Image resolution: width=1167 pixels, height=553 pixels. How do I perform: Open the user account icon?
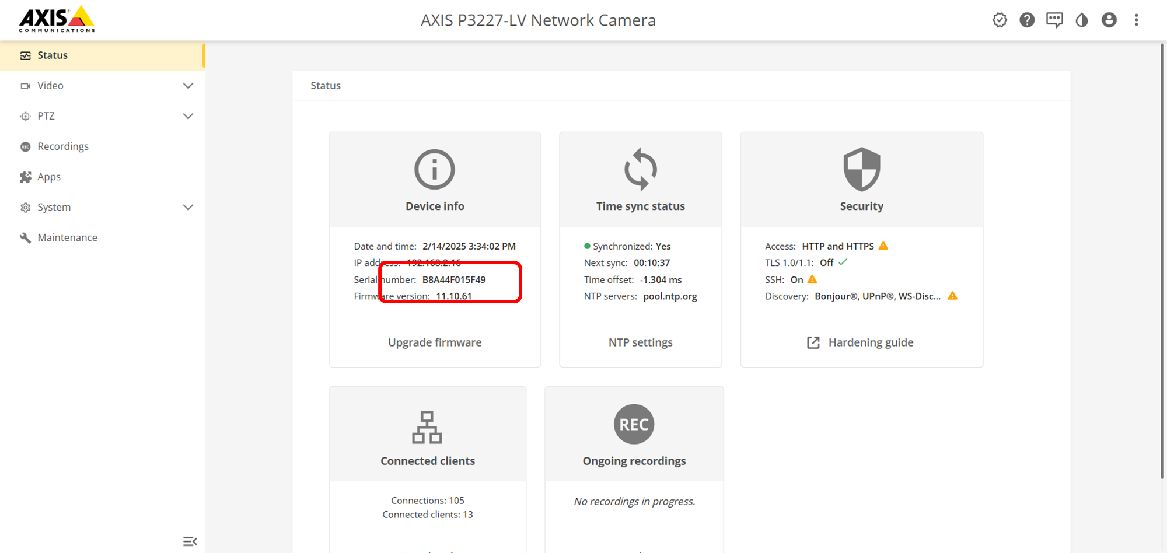pos(1109,20)
